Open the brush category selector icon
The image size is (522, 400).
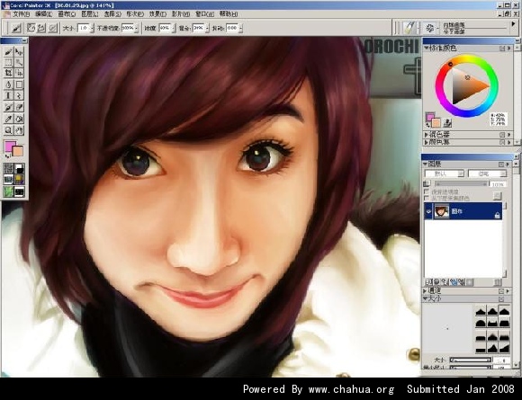coord(409,28)
